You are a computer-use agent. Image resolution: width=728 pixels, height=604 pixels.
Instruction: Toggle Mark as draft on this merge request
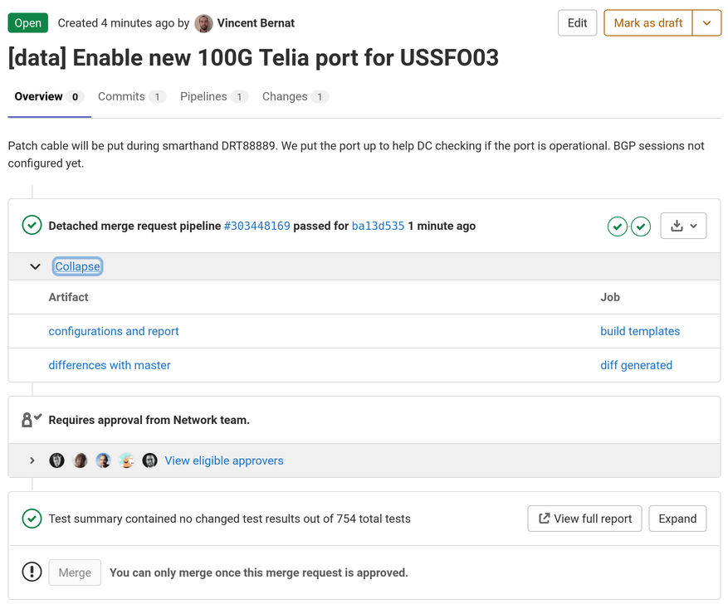pyautogui.click(x=647, y=22)
